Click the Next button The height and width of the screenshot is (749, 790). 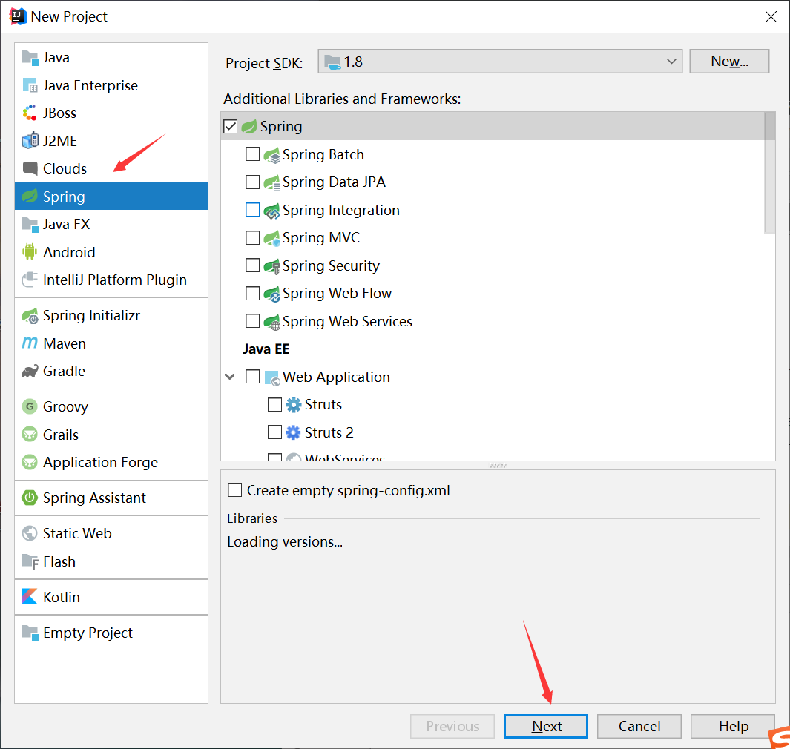tap(546, 726)
